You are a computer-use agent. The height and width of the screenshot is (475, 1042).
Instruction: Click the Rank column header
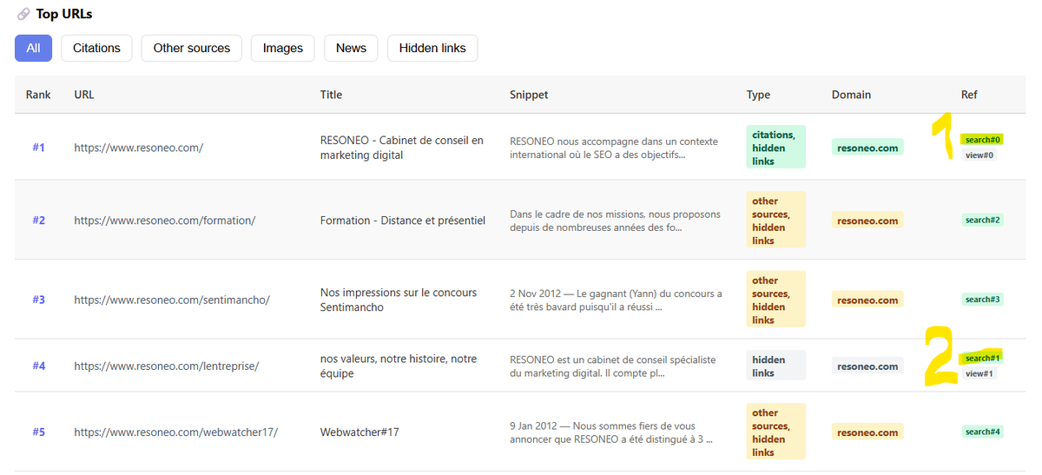pos(38,95)
